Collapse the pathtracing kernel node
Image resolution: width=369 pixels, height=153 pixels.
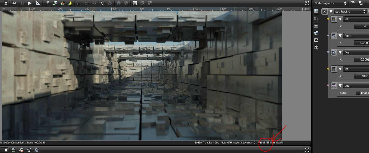coord(331,11)
